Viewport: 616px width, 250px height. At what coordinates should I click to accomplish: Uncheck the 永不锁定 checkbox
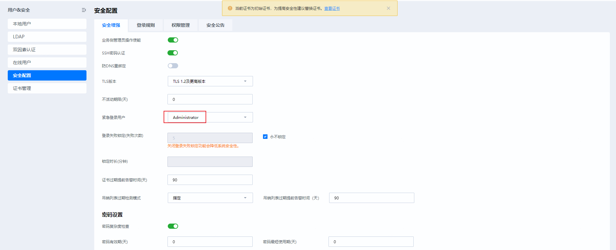click(x=265, y=137)
